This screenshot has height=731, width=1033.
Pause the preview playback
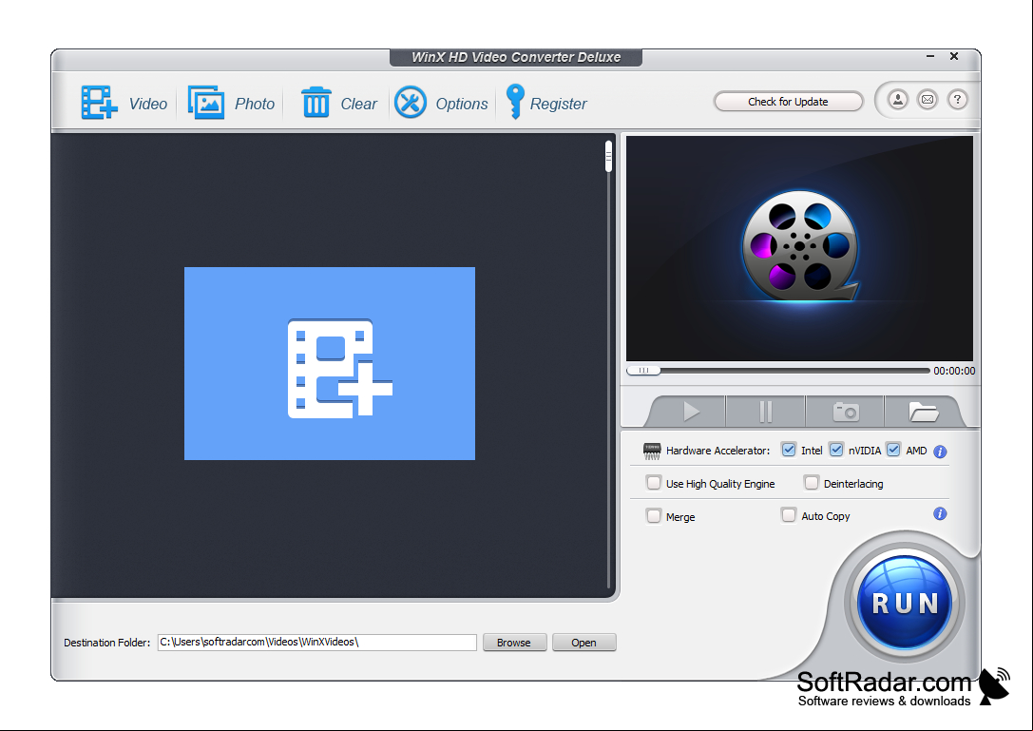[766, 412]
